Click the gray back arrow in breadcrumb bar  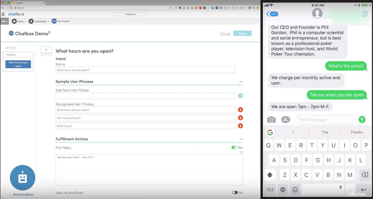coord(4,21)
